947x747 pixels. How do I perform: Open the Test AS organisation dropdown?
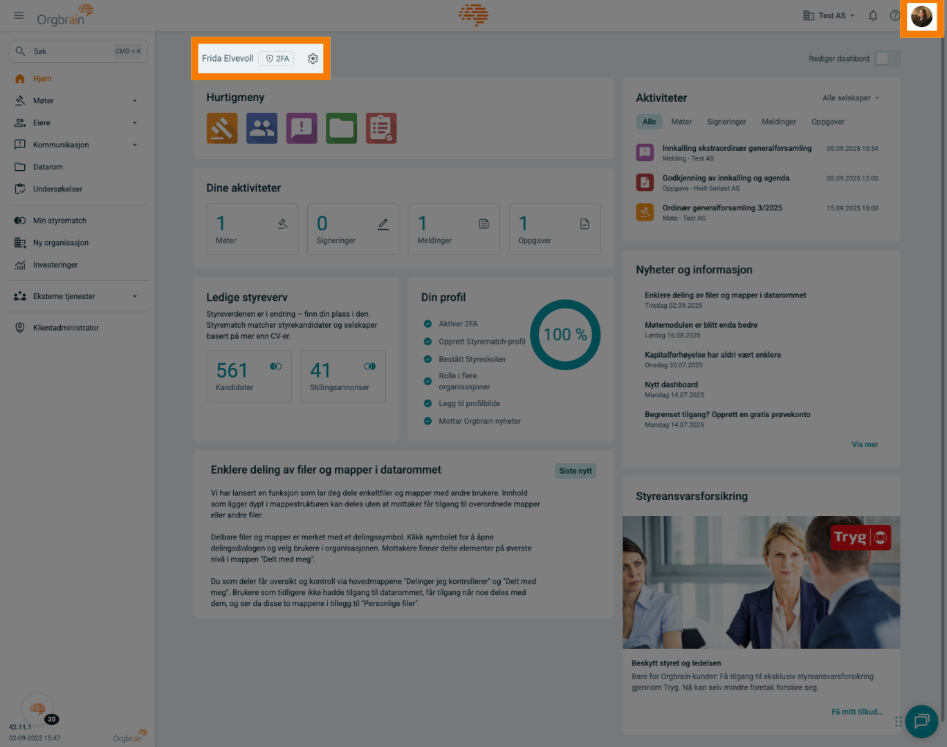[829, 15]
